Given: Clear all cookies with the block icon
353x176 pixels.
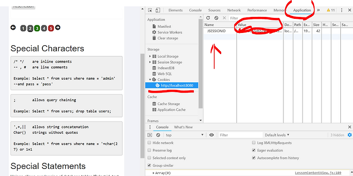Looking at the screenshot, I should pyautogui.click(x=216, y=18).
